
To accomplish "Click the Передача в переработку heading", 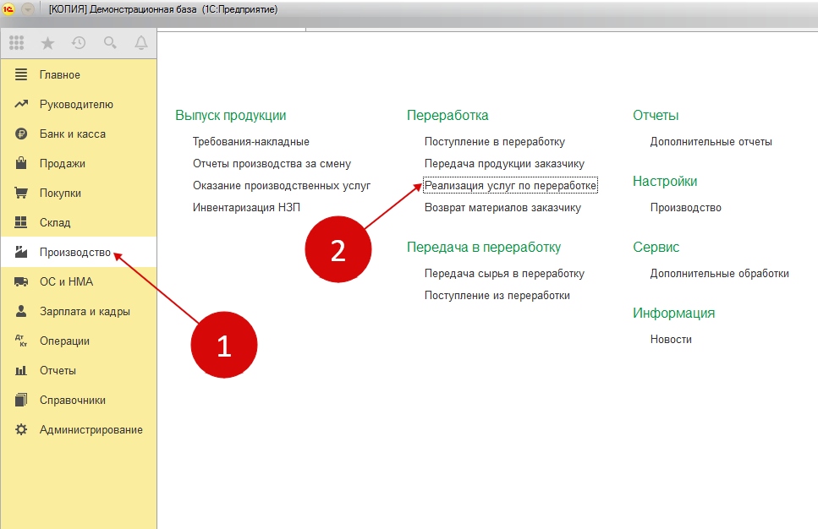I will click(484, 247).
